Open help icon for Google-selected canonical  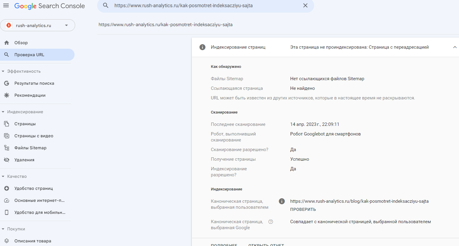pyautogui.click(x=271, y=222)
